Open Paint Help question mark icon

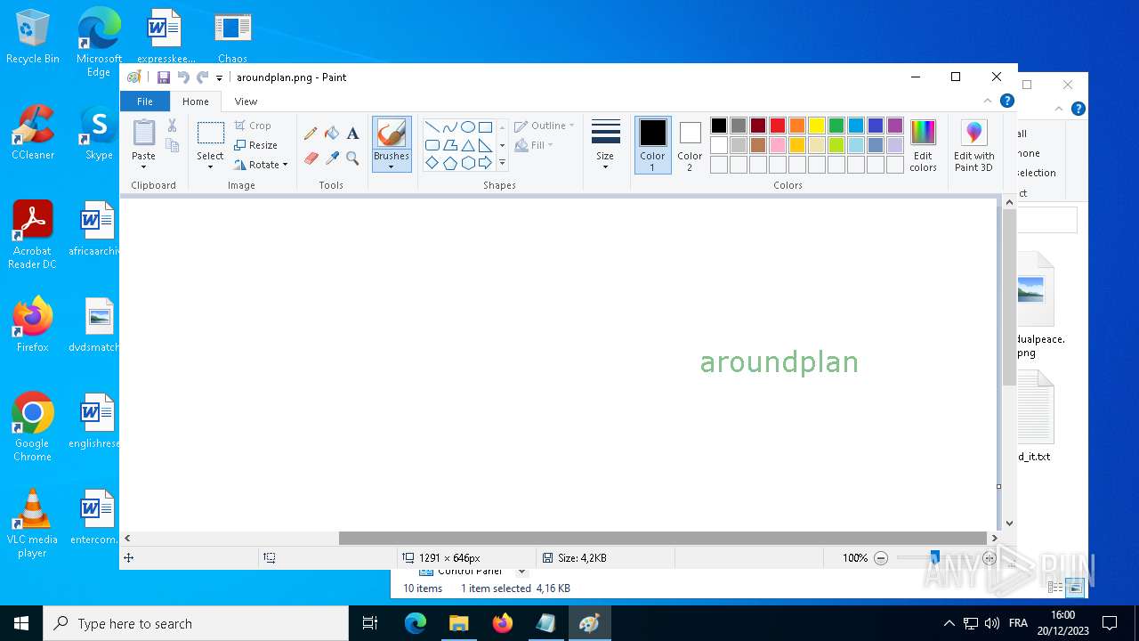click(1006, 101)
